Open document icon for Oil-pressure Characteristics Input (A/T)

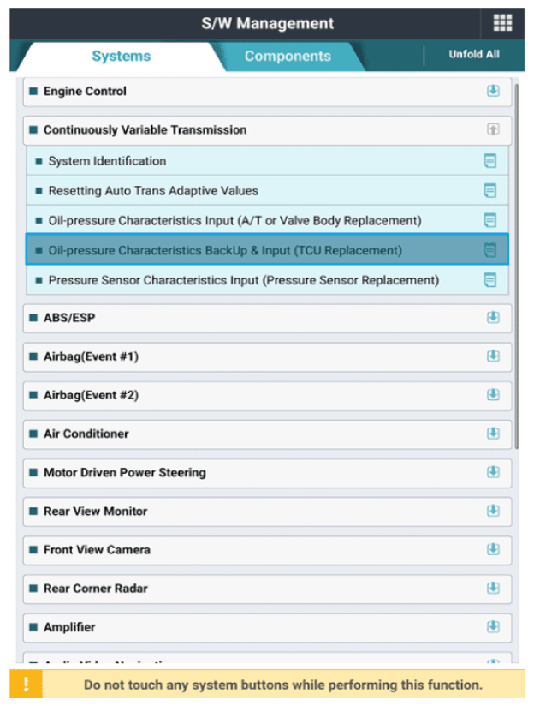(489, 220)
